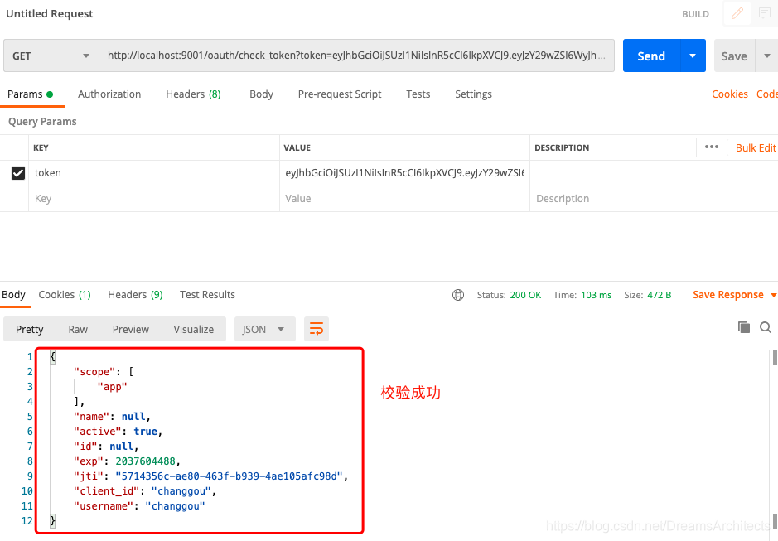Open the Tests tab
Screen dimensions: 778x541
click(418, 94)
